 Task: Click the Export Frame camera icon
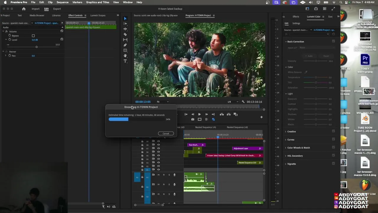click(193, 120)
